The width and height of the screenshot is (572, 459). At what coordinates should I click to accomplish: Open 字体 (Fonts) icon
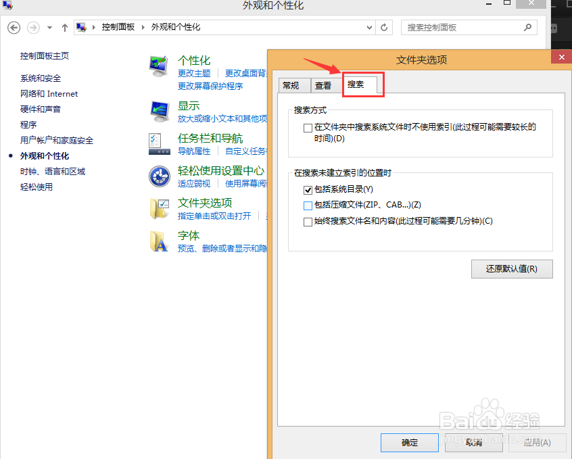(x=159, y=240)
